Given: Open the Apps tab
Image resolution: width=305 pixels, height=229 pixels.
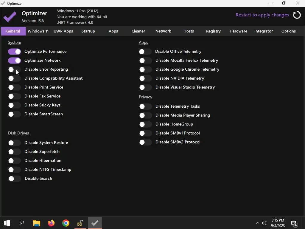Looking at the screenshot, I should coord(113,31).
